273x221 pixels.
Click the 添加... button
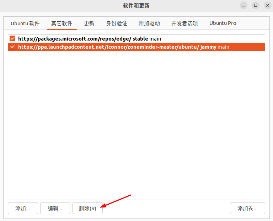click(x=23, y=208)
